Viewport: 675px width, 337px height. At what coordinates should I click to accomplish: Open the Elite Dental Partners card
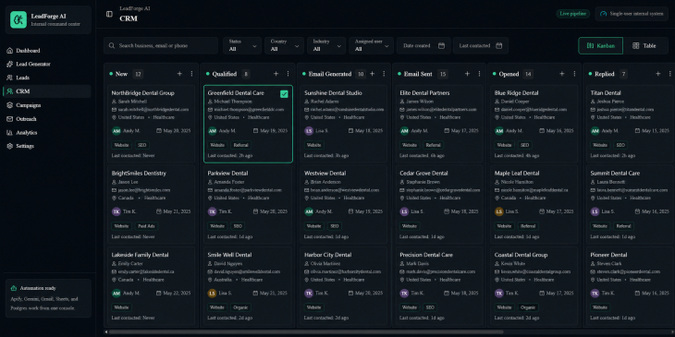pos(439,124)
